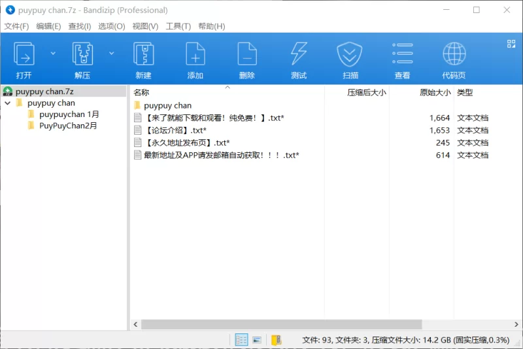Image resolution: width=523 pixels, height=349 pixels.
Task: Open the 视图(V) menu
Action: 145,26
